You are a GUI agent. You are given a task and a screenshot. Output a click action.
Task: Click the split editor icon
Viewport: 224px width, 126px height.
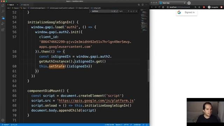pos(142,5)
